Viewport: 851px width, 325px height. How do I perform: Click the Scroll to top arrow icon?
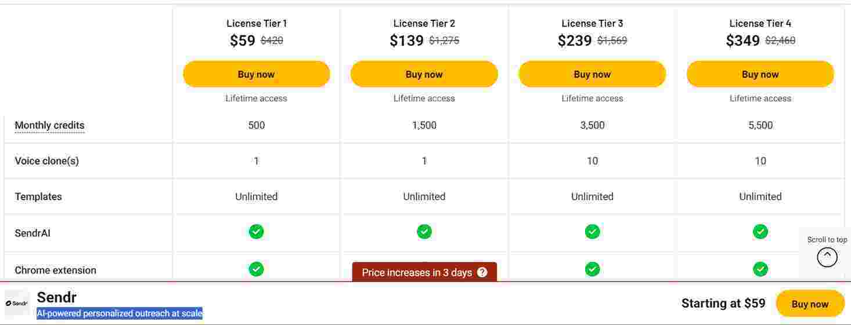pyautogui.click(x=827, y=257)
